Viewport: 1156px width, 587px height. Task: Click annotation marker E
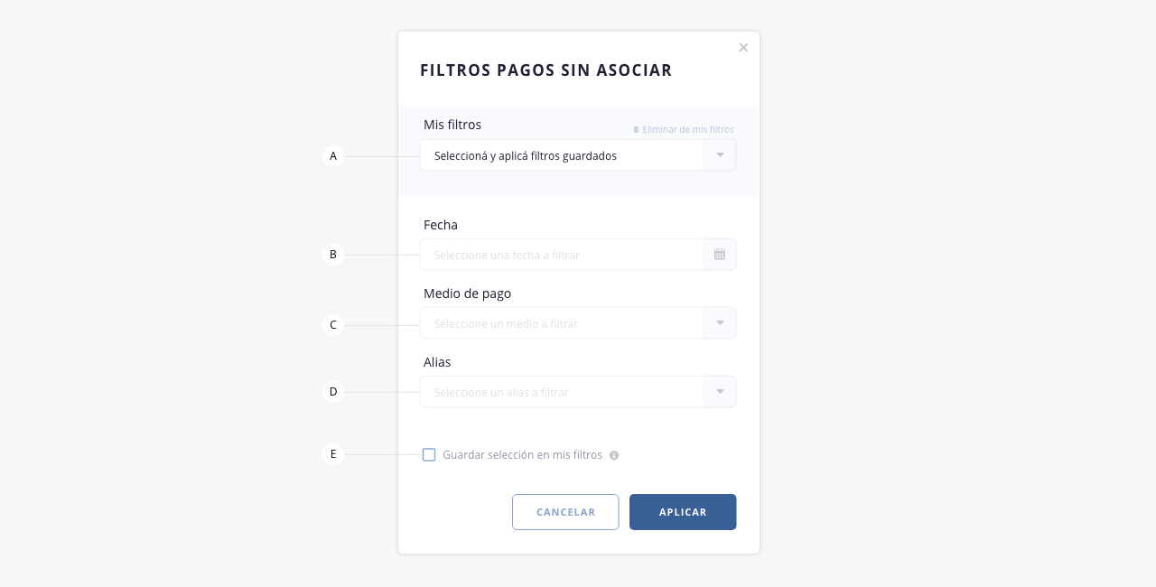333,454
